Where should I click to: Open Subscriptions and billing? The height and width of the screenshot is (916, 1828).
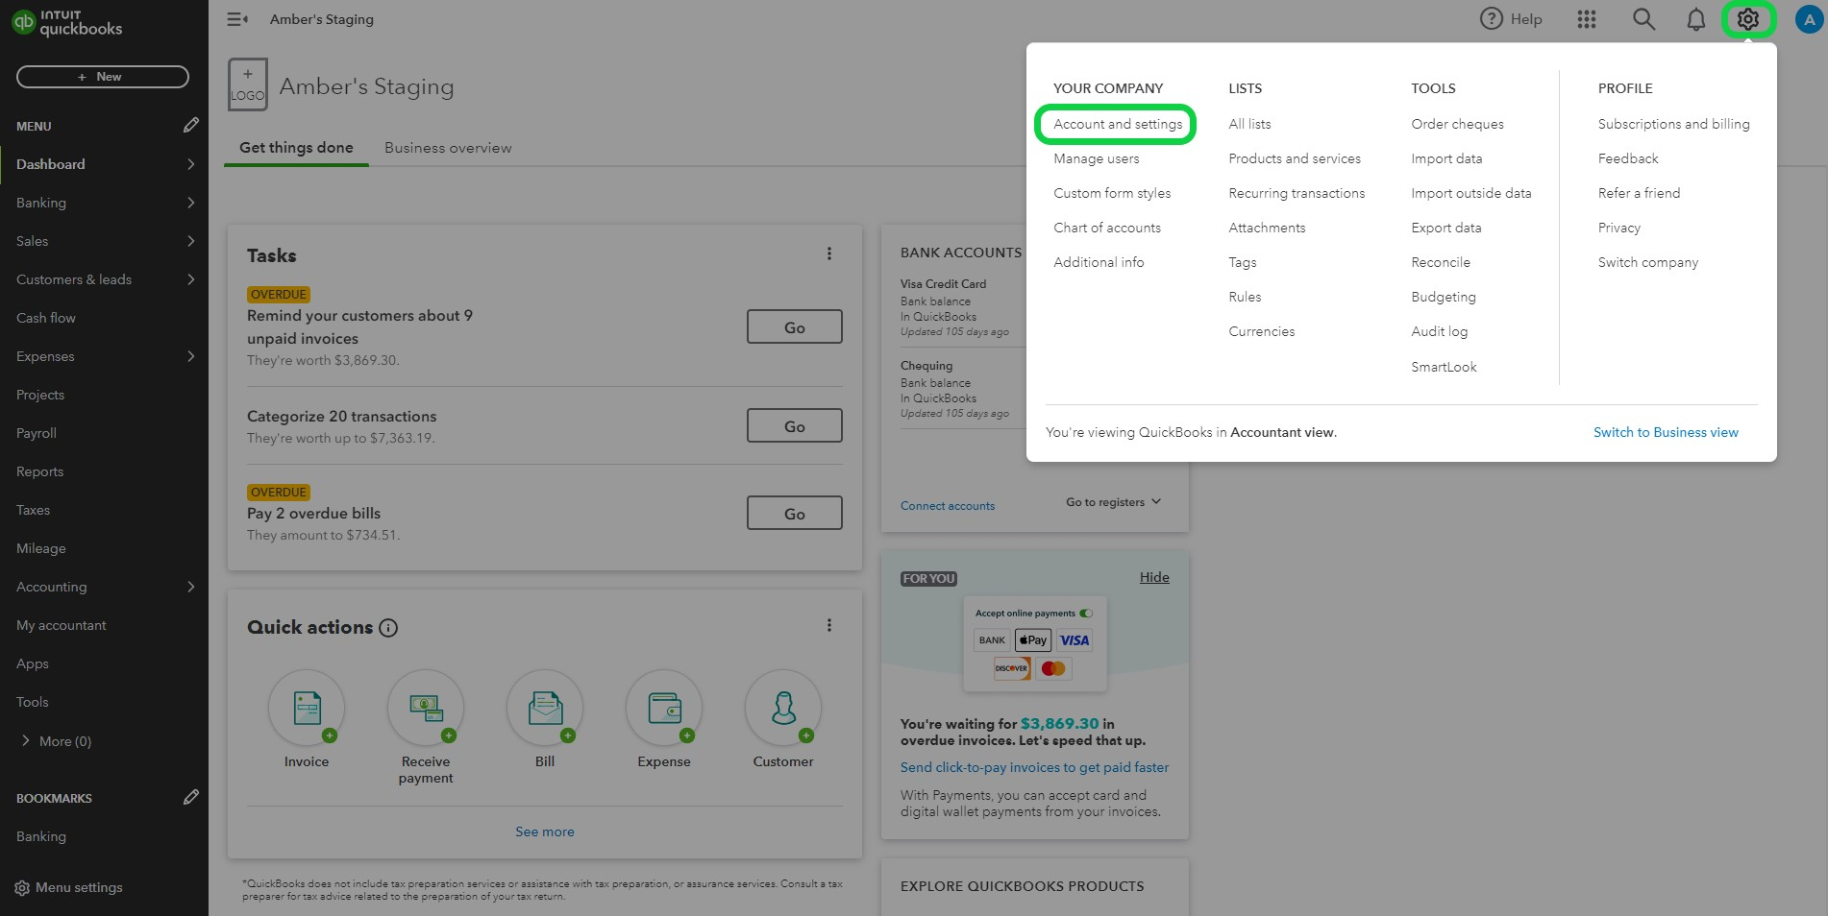(x=1673, y=124)
